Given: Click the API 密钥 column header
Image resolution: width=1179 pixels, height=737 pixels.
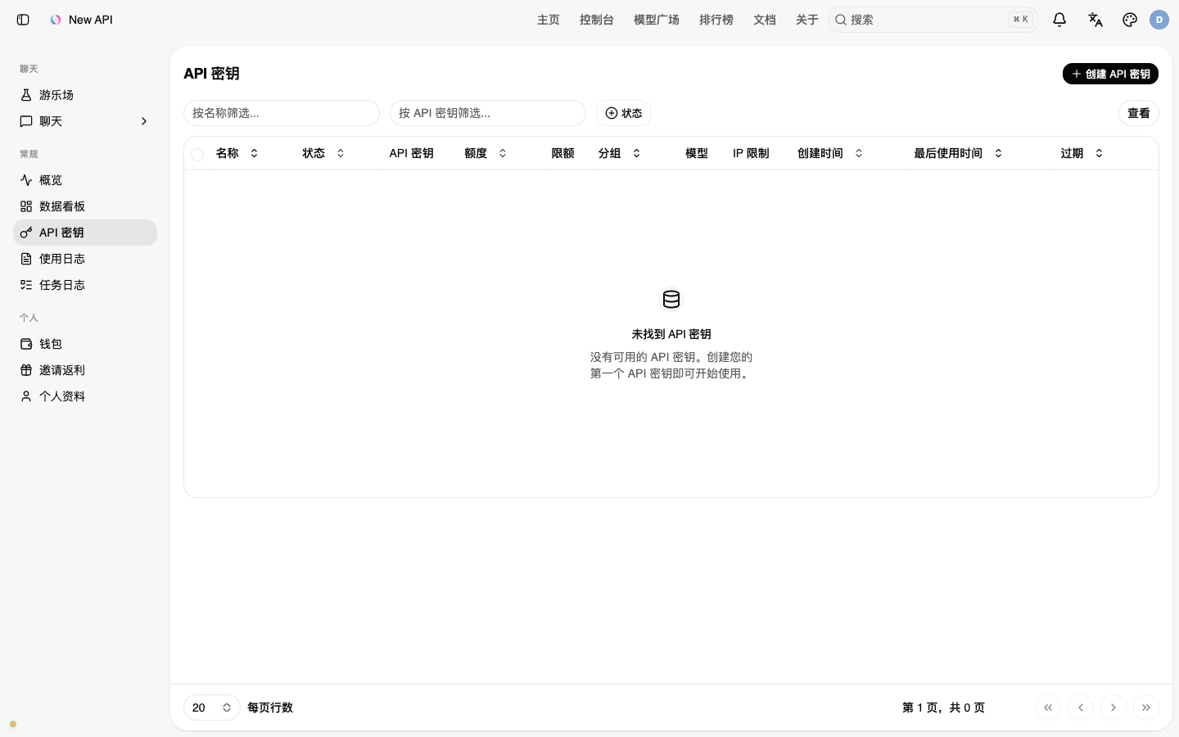Looking at the screenshot, I should click(411, 153).
